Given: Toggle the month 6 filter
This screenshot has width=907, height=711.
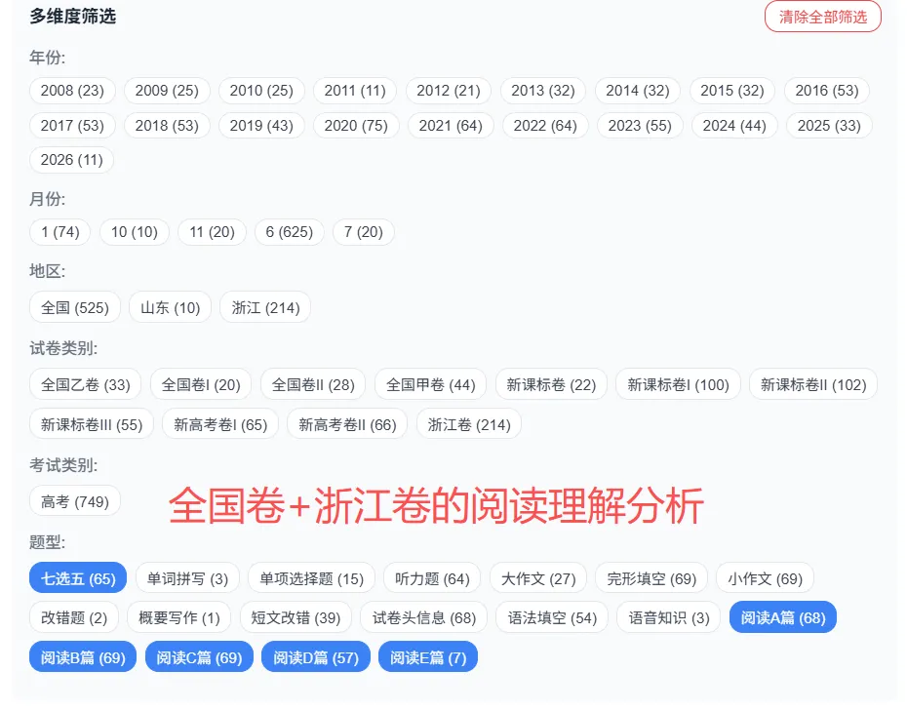Looking at the screenshot, I should coord(289,232).
